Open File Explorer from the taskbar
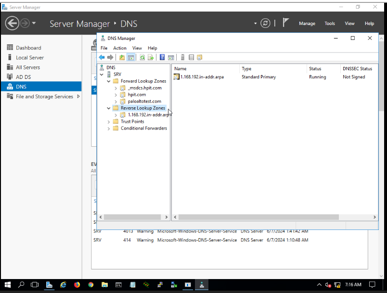 (104, 285)
